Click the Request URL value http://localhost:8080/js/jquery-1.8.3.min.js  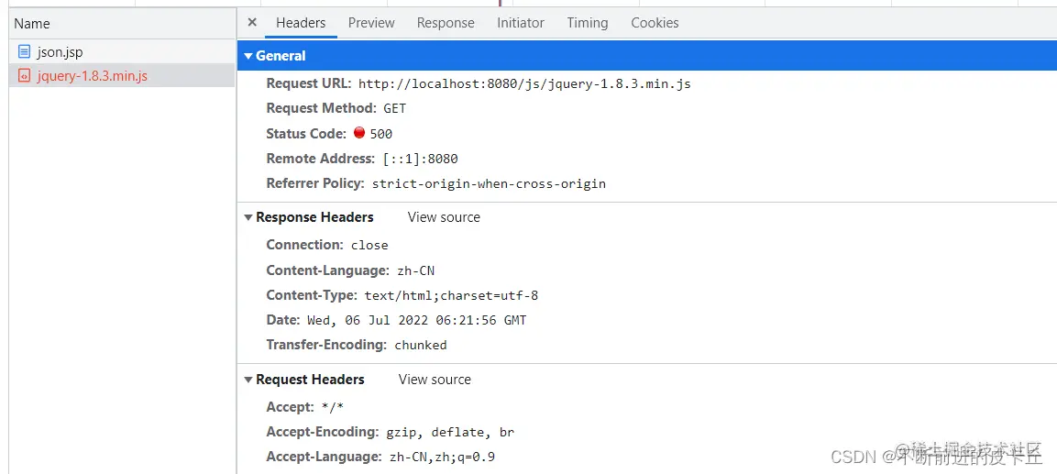(x=524, y=84)
